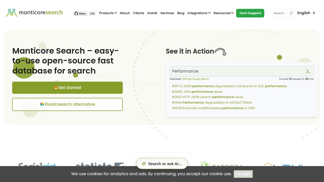Expand the Resources dropdown menu
The height and width of the screenshot is (182, 324).
pyautogui.click(x=224, y=13)
